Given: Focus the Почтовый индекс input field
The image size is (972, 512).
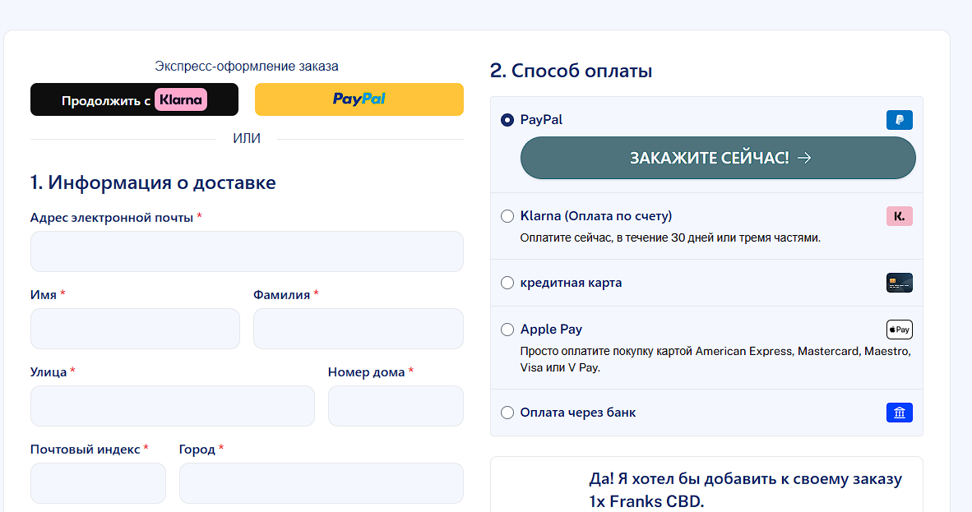Looking at the screenshot, I should tap(98, 483).
